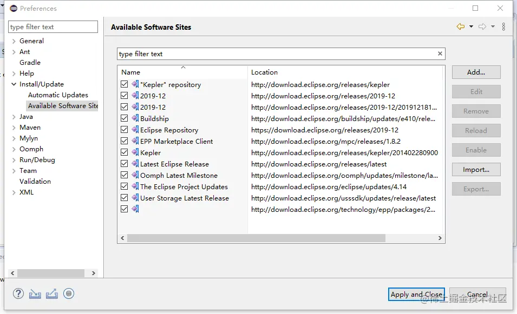Select Run/Debug preferences item
This screenshot has width=517, height=314.
tap(37, 160)
